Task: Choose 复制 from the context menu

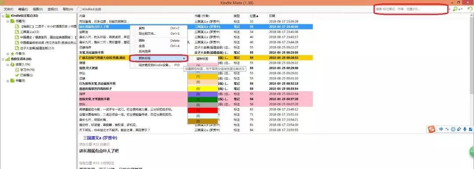Action: [159, 28]
